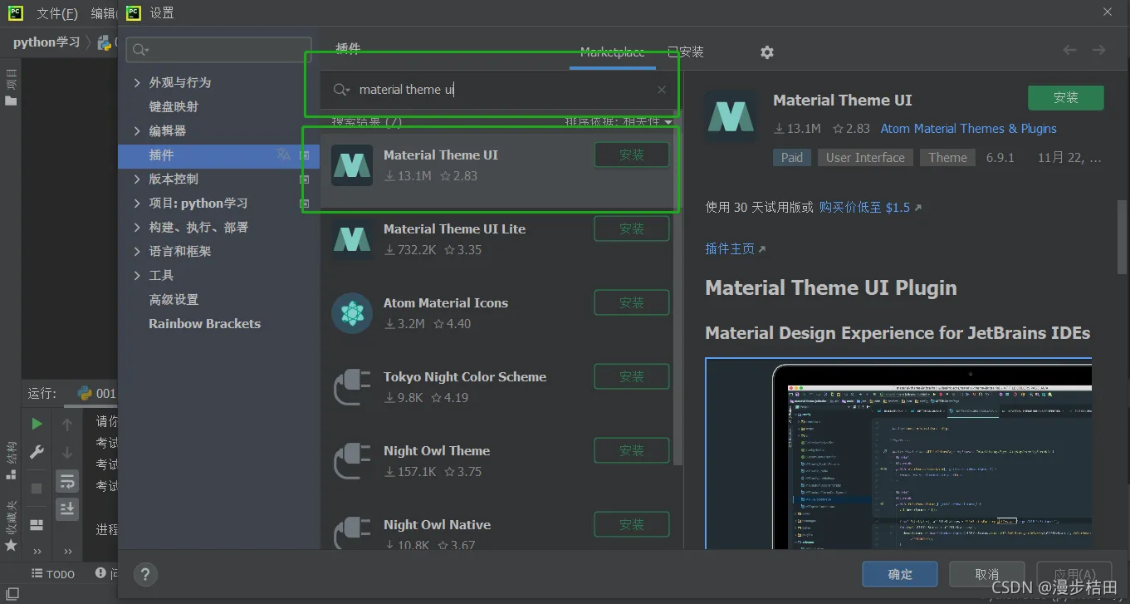Open the 文件(F) menu in main window
This screenshot has width=1130, height=604.
point(57,13)
